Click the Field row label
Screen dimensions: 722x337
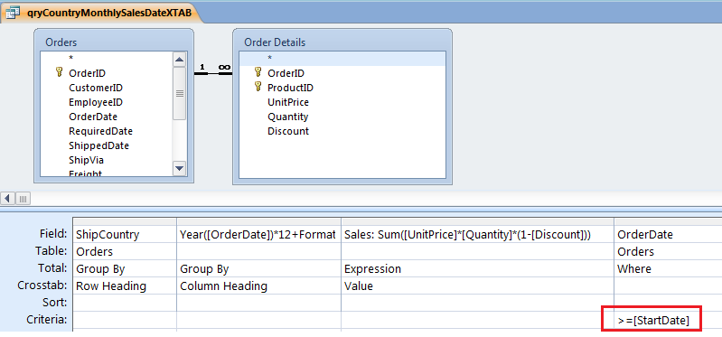point(54,233)
